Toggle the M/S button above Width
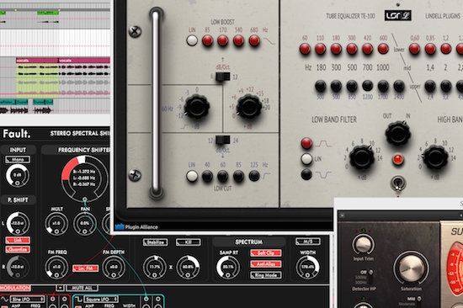The height and width of the screenshot is (308, 463). tap(307, 242)
